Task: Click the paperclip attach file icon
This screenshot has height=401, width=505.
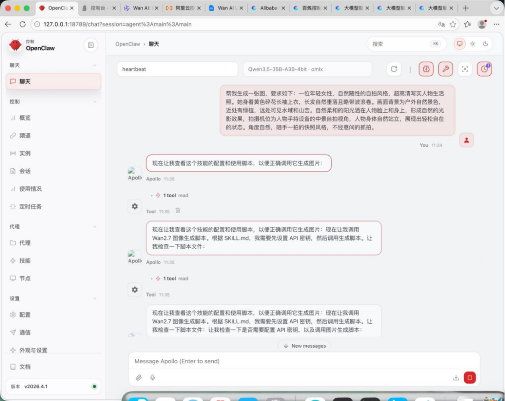Action: (x=138, y=378)
